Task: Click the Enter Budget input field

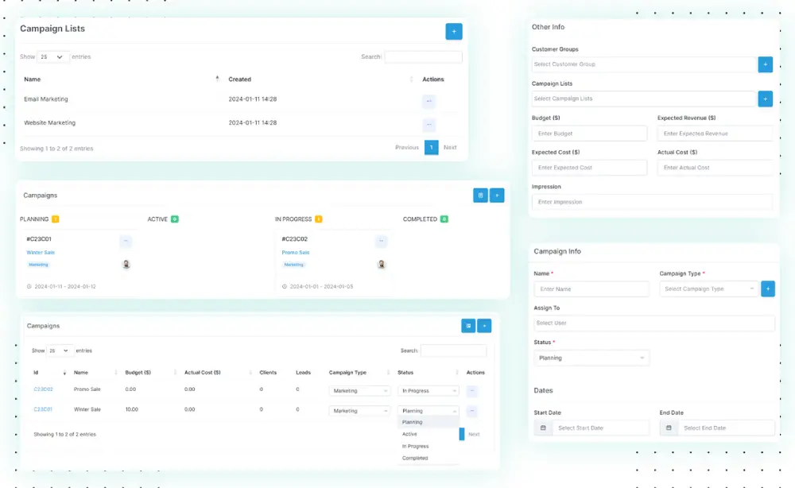Action: (x=589, y=134)
